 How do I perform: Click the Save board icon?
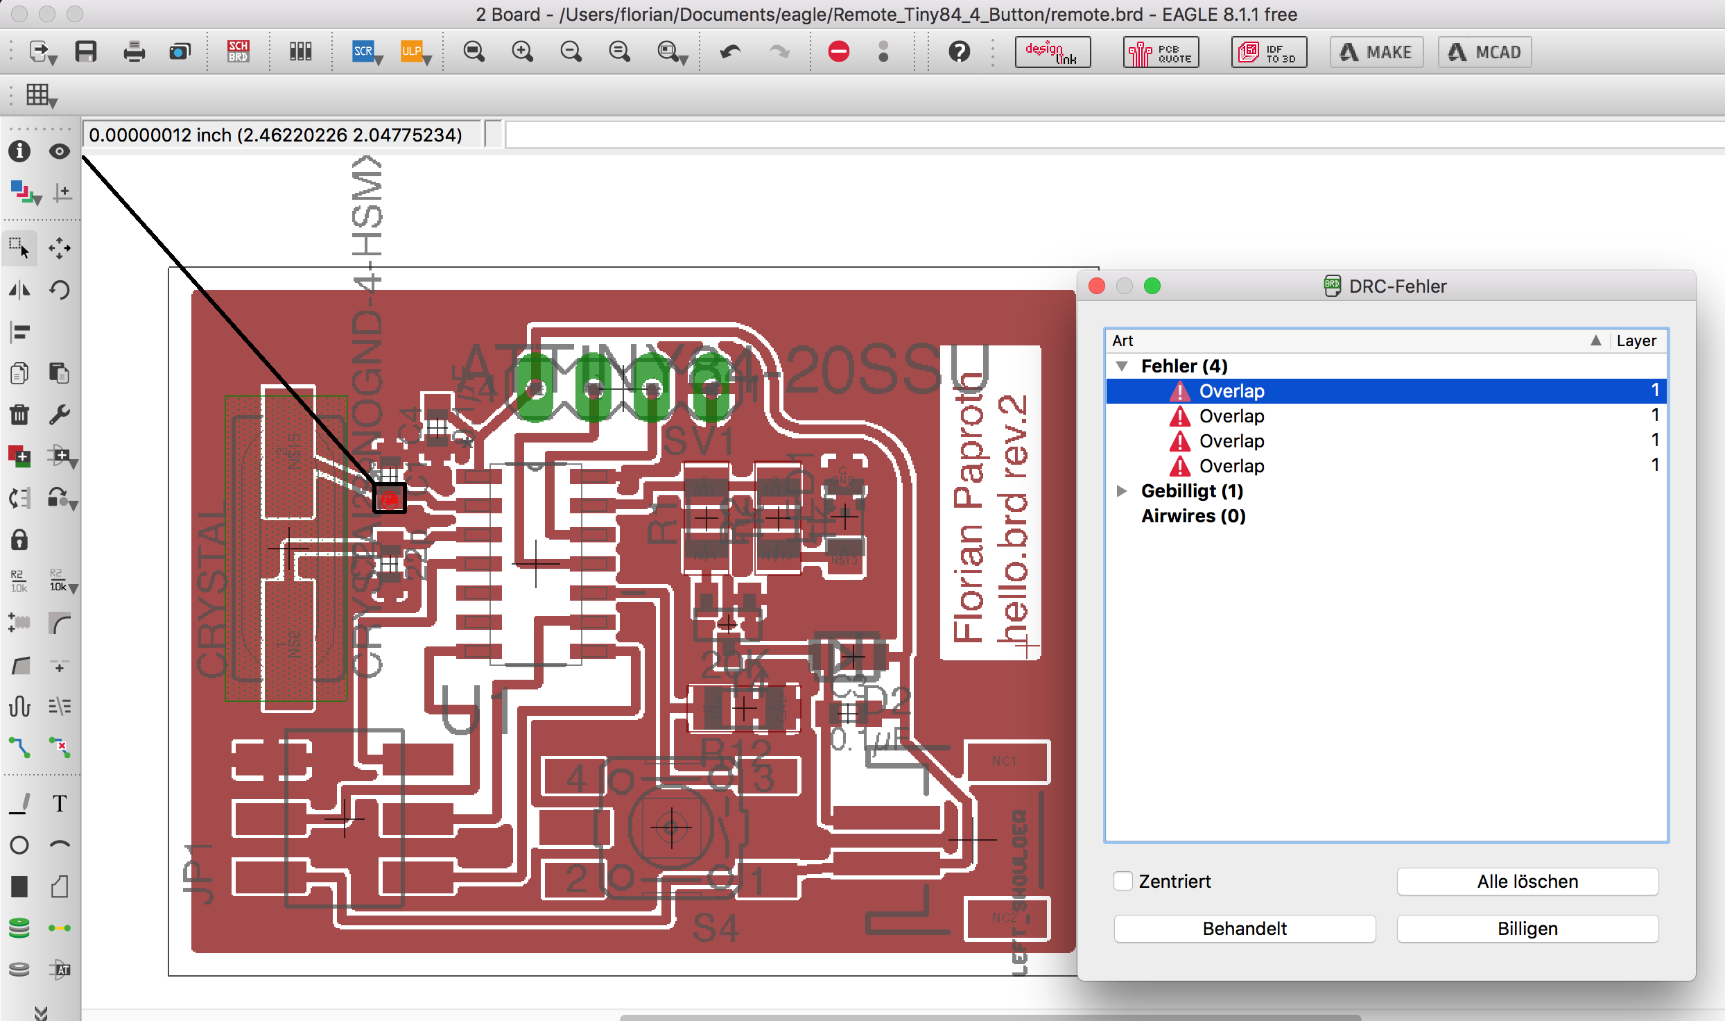[86, 52]
